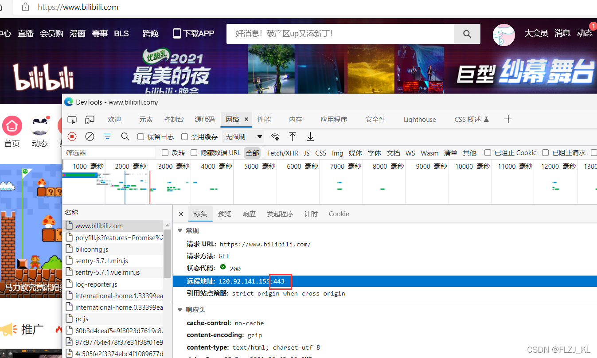
Task: Enable the 保留日志 checkbox
Action: click(140, 136)
